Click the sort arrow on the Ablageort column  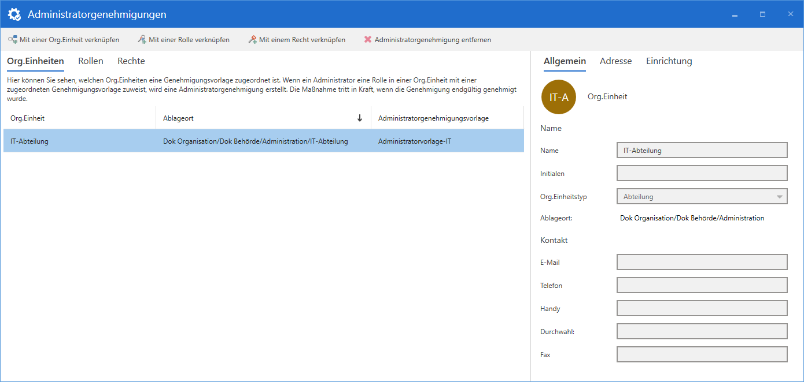pyautogui.click(x=360, y=117)
